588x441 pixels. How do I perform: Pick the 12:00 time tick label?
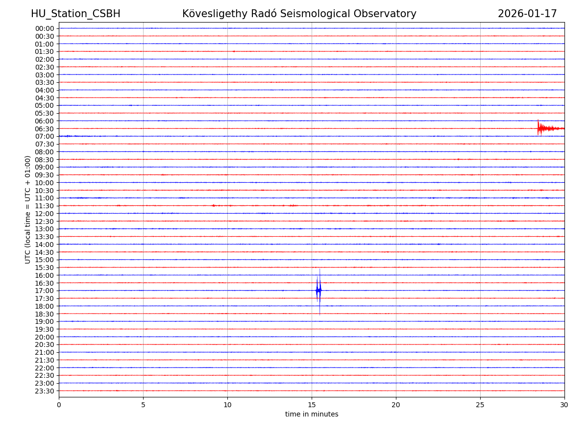coord(45,214)
